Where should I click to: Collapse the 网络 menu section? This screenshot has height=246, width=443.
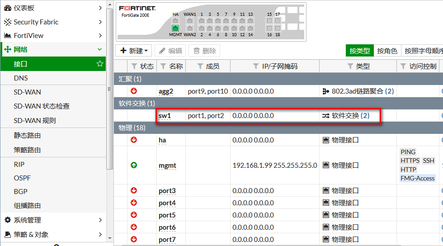[x=100, y=50]
